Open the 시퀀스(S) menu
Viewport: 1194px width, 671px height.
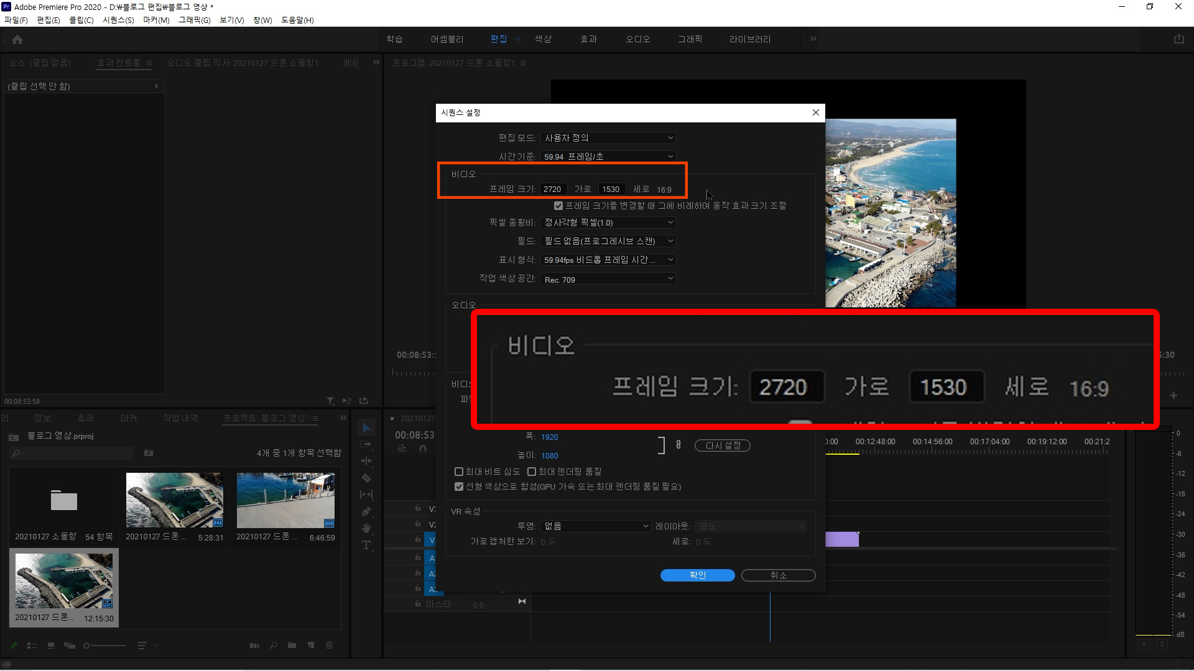[118, 20]
